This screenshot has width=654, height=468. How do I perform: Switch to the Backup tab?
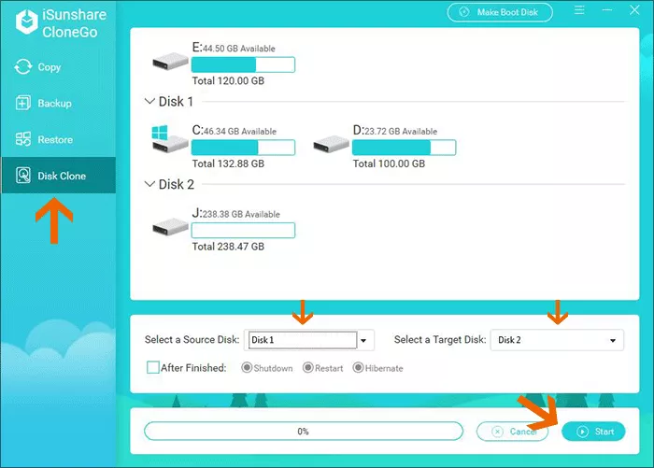(x=58, y=103)
